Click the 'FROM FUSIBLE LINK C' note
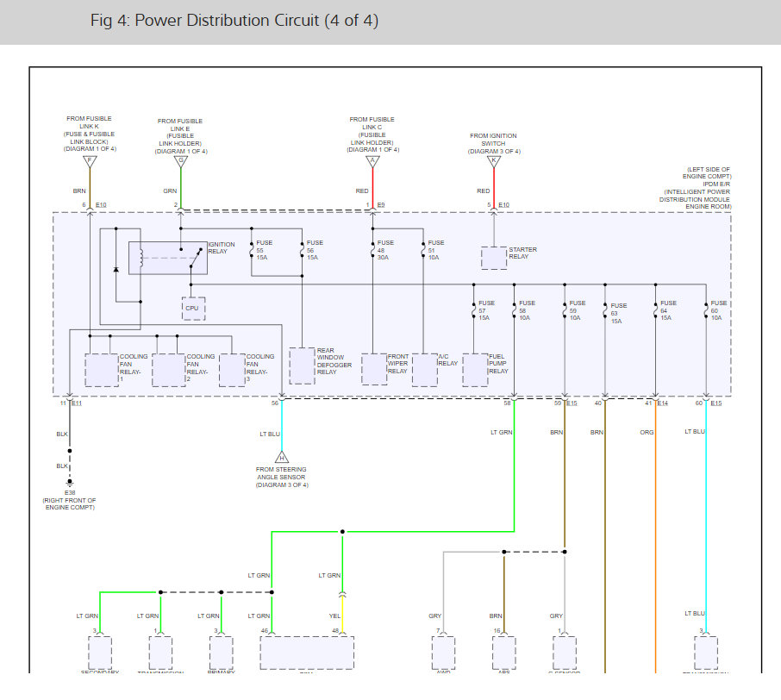 372,134
